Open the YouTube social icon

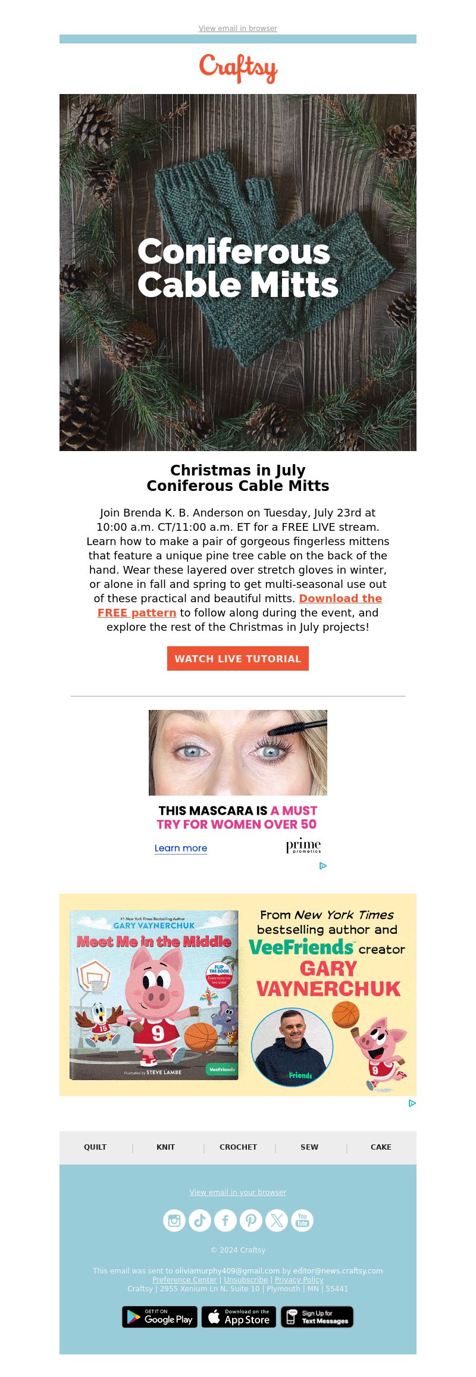tap(302, 1220)
